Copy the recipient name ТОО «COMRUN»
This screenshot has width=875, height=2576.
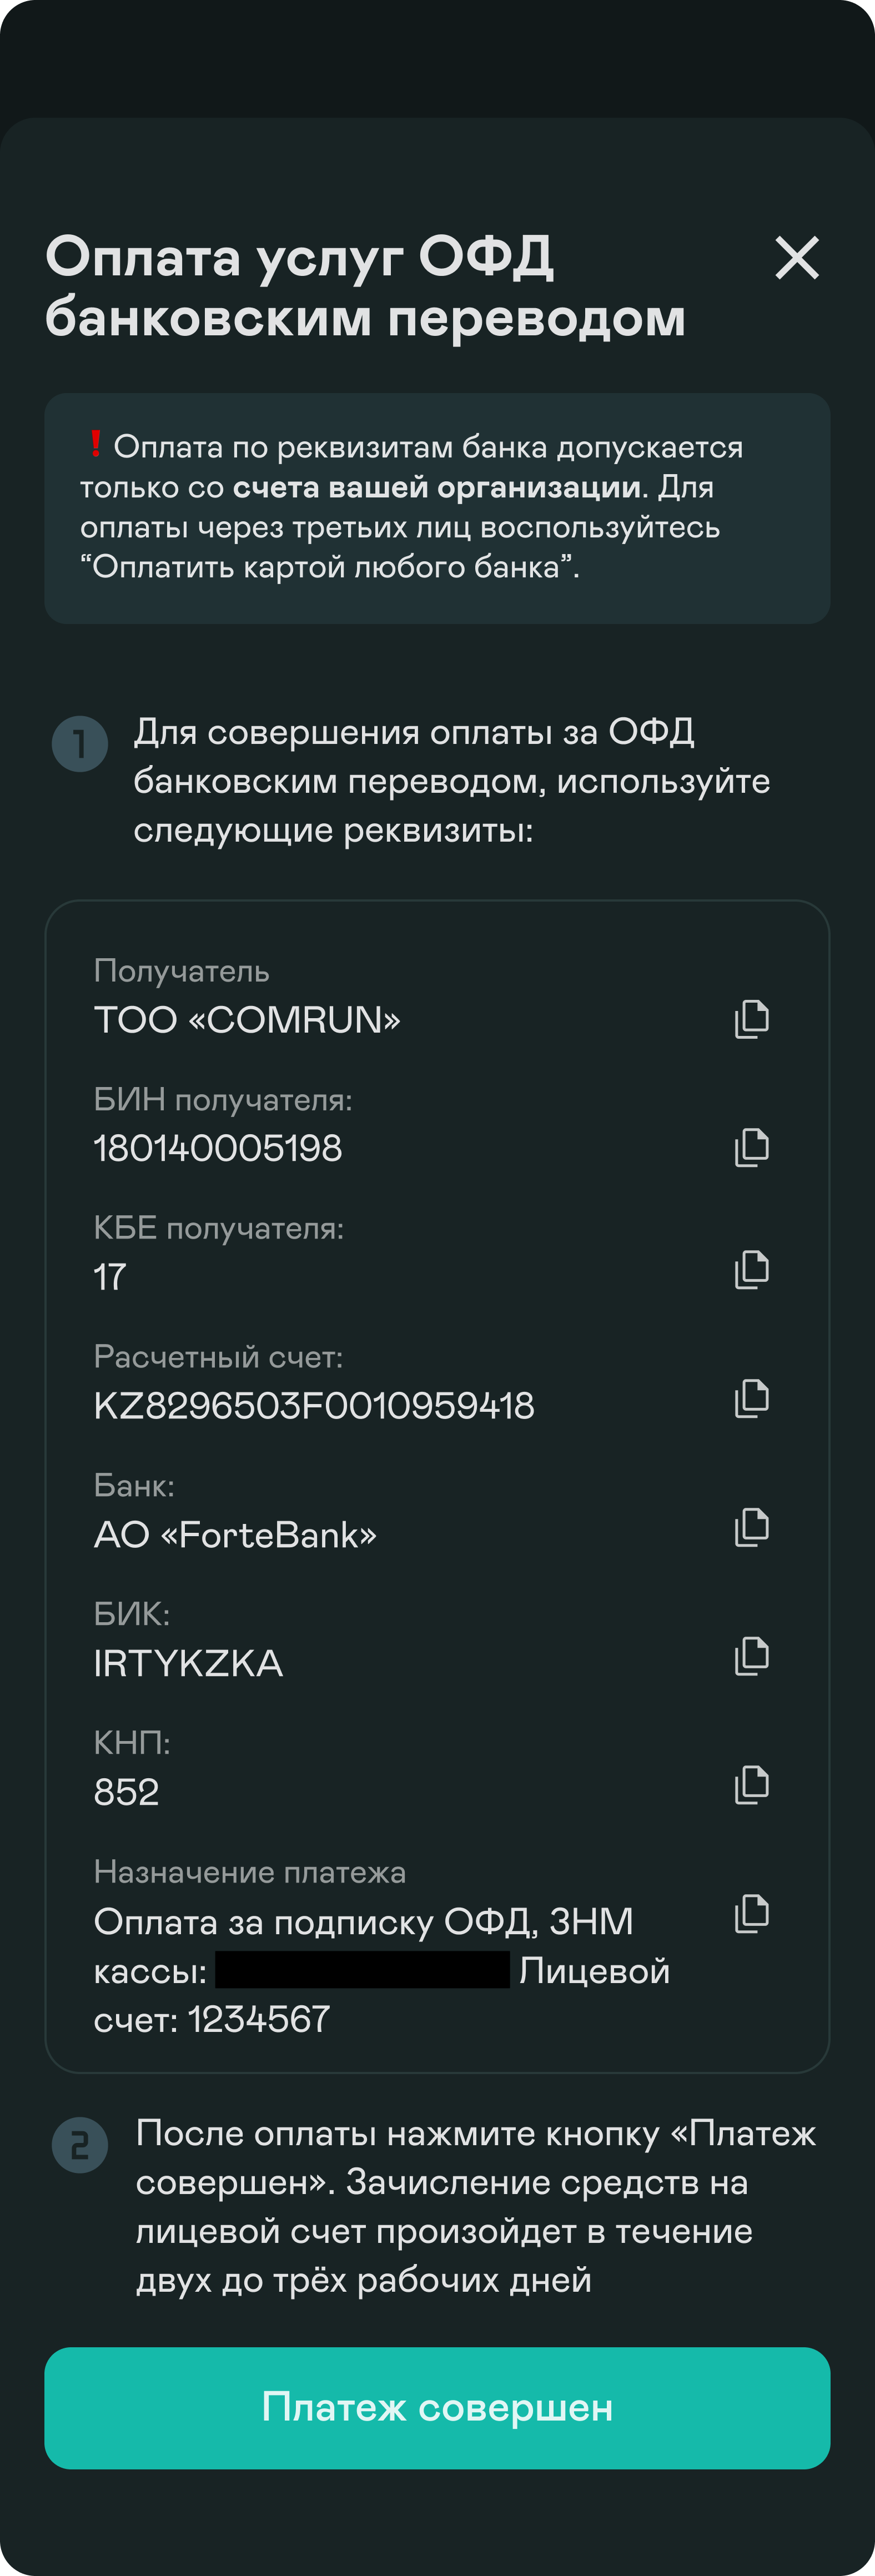(751, 1019)
